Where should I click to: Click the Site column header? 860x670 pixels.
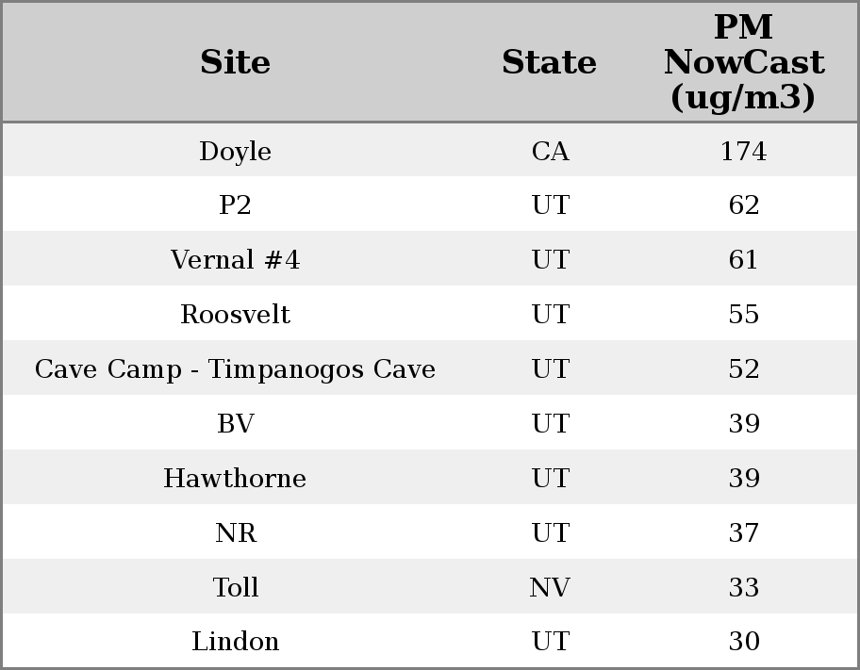pos(236,63)
